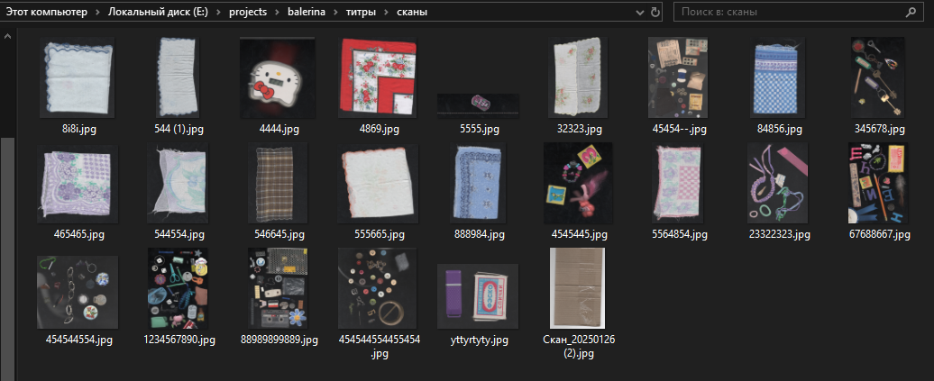Select the plaid fabric scan 546645.jpg
Image resolution: width=934 pixels, height=381 pixels.
point(278,183)
